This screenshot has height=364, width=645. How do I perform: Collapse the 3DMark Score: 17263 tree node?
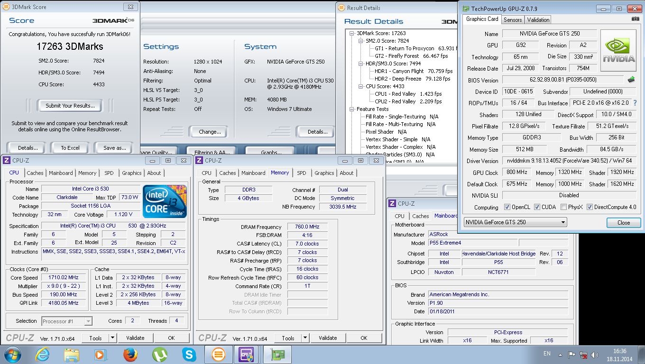352,33
